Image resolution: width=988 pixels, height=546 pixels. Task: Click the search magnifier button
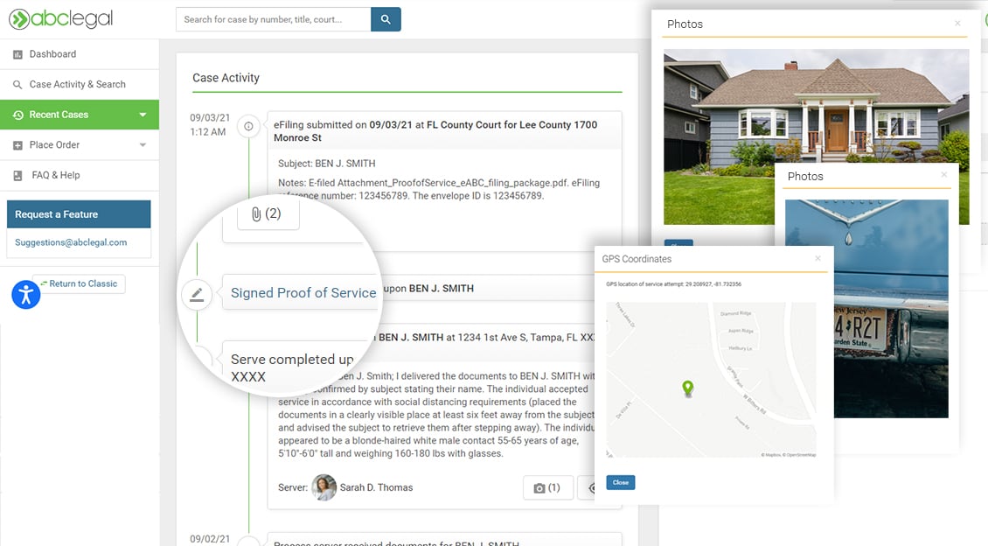(x=386, y=19)
